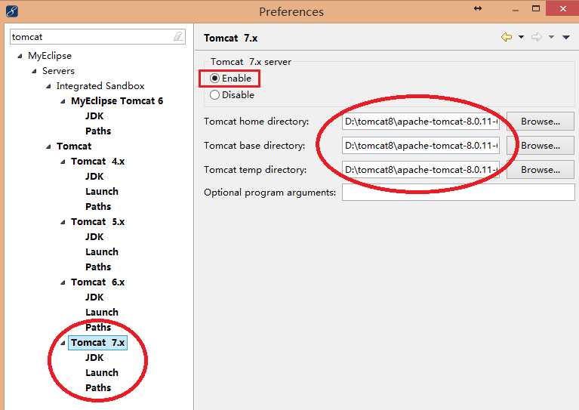The width and height of the screenshot is (579, 410).
Task: Open Paths under Tomcat 5.x
Action: [98, 267]
